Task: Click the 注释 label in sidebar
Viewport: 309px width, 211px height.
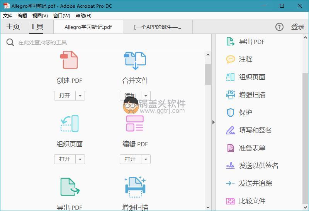Action: click(246, 59)
